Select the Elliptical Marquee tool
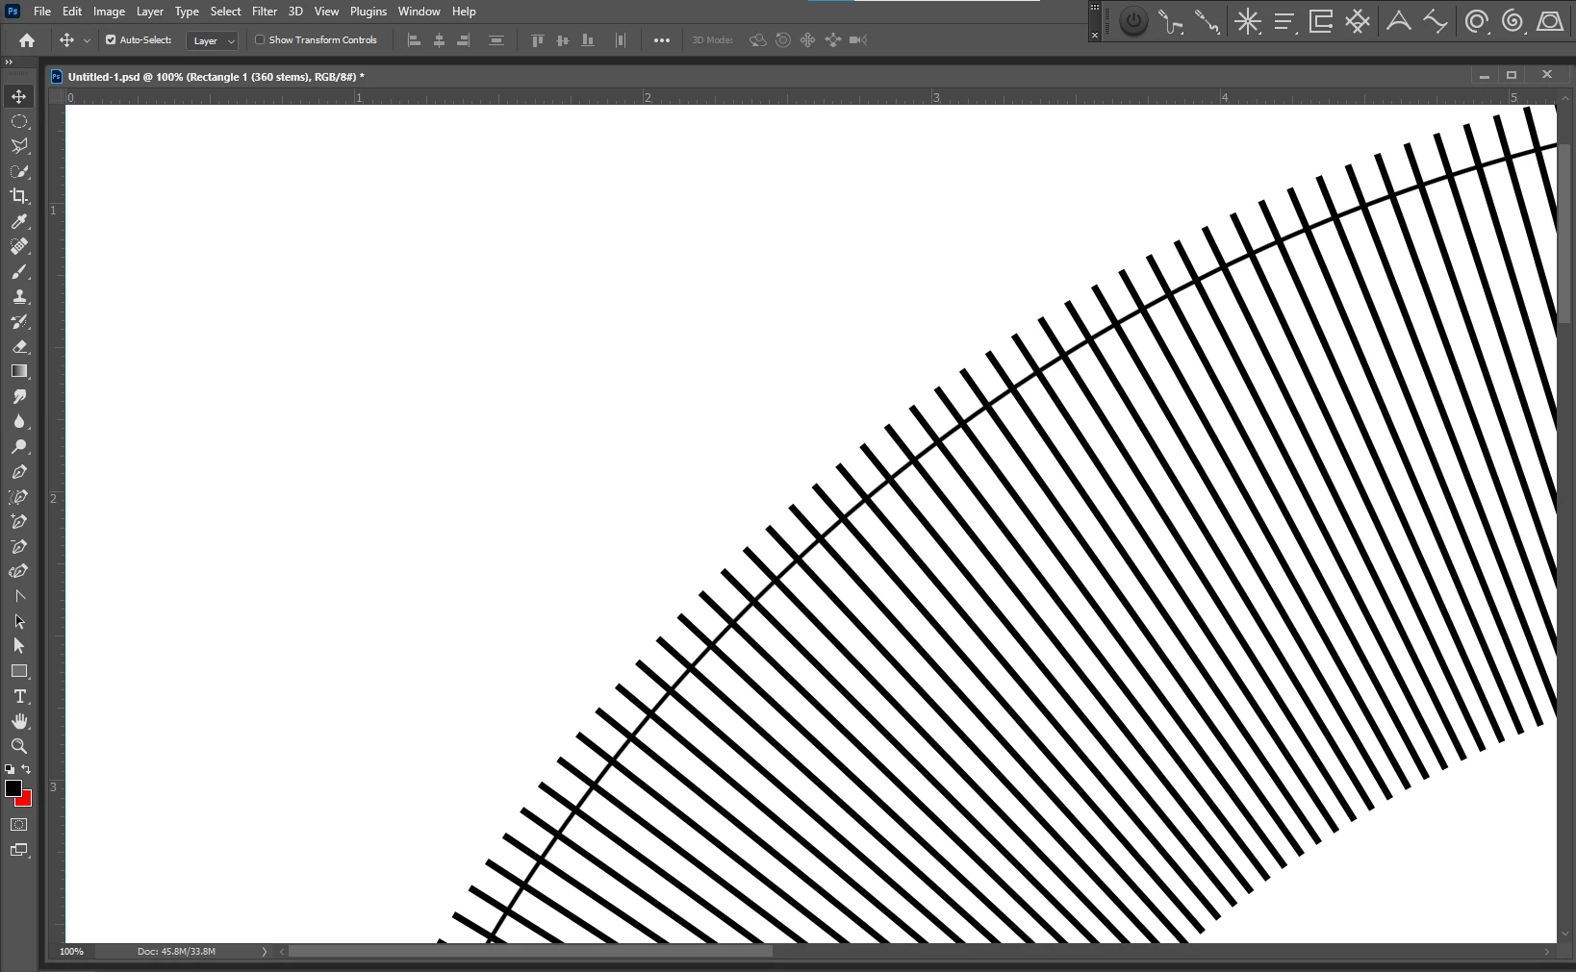The width and height of the screenshot is (1576, 972). pyautogui.click(x=19, y=121)
